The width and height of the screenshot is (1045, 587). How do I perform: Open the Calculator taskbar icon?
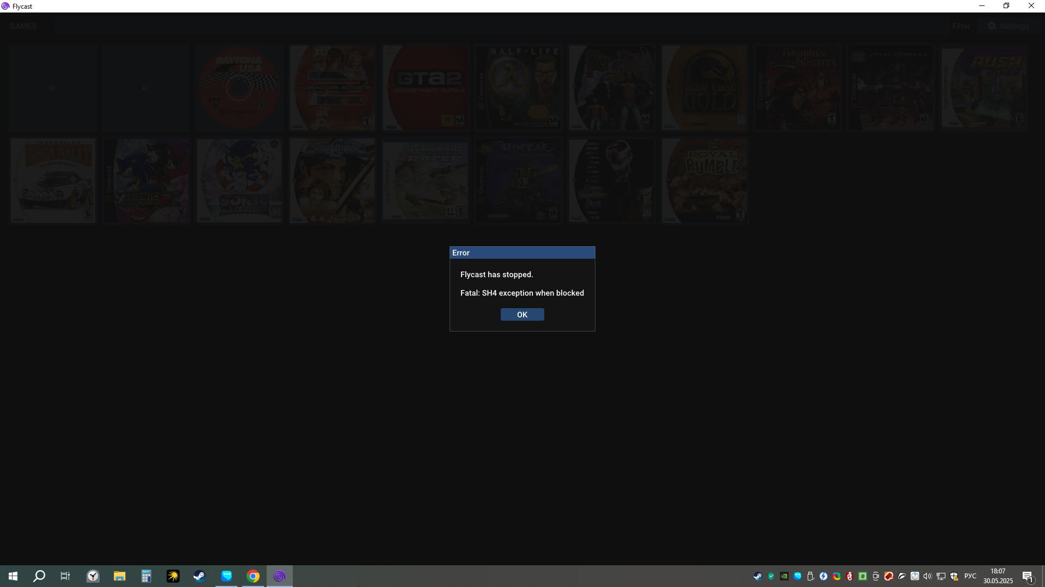click(146, 576)
